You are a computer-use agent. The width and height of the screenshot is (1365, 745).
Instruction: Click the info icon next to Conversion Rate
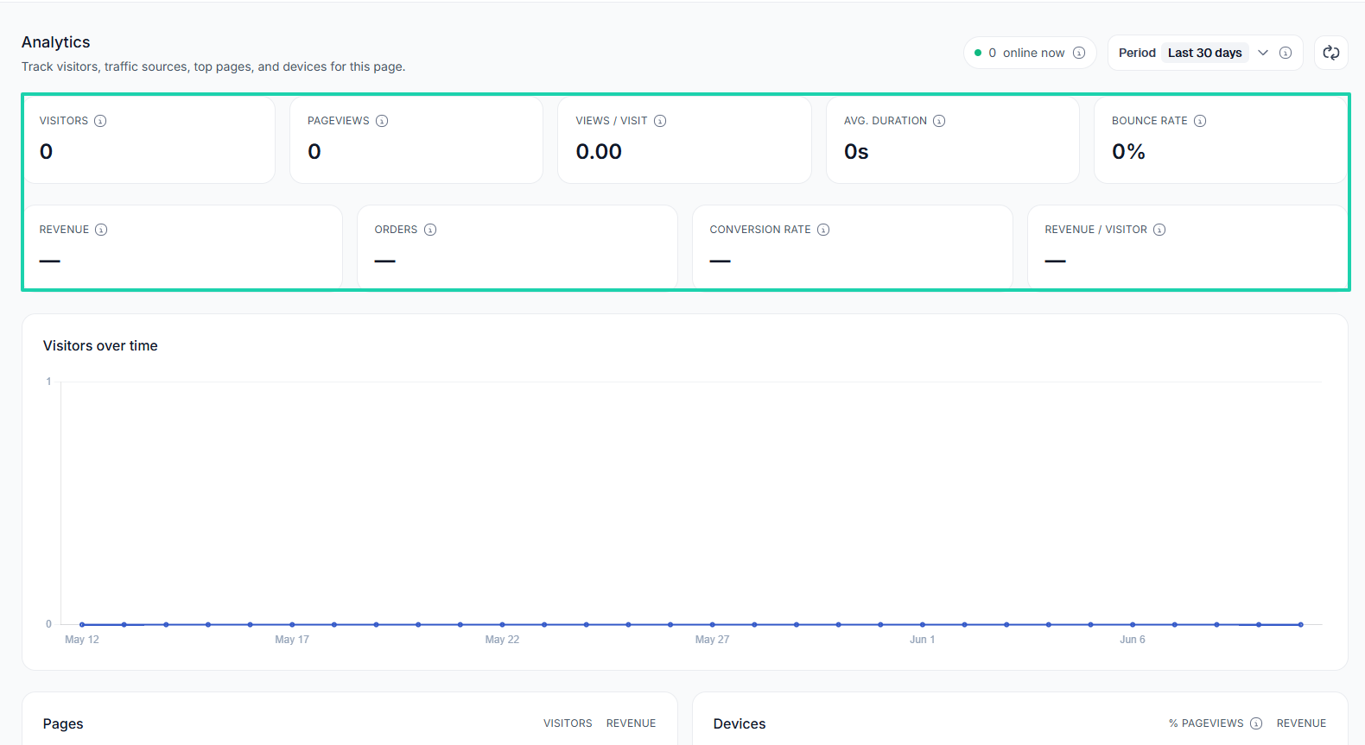pyautogui.click(x=823, y=230)
